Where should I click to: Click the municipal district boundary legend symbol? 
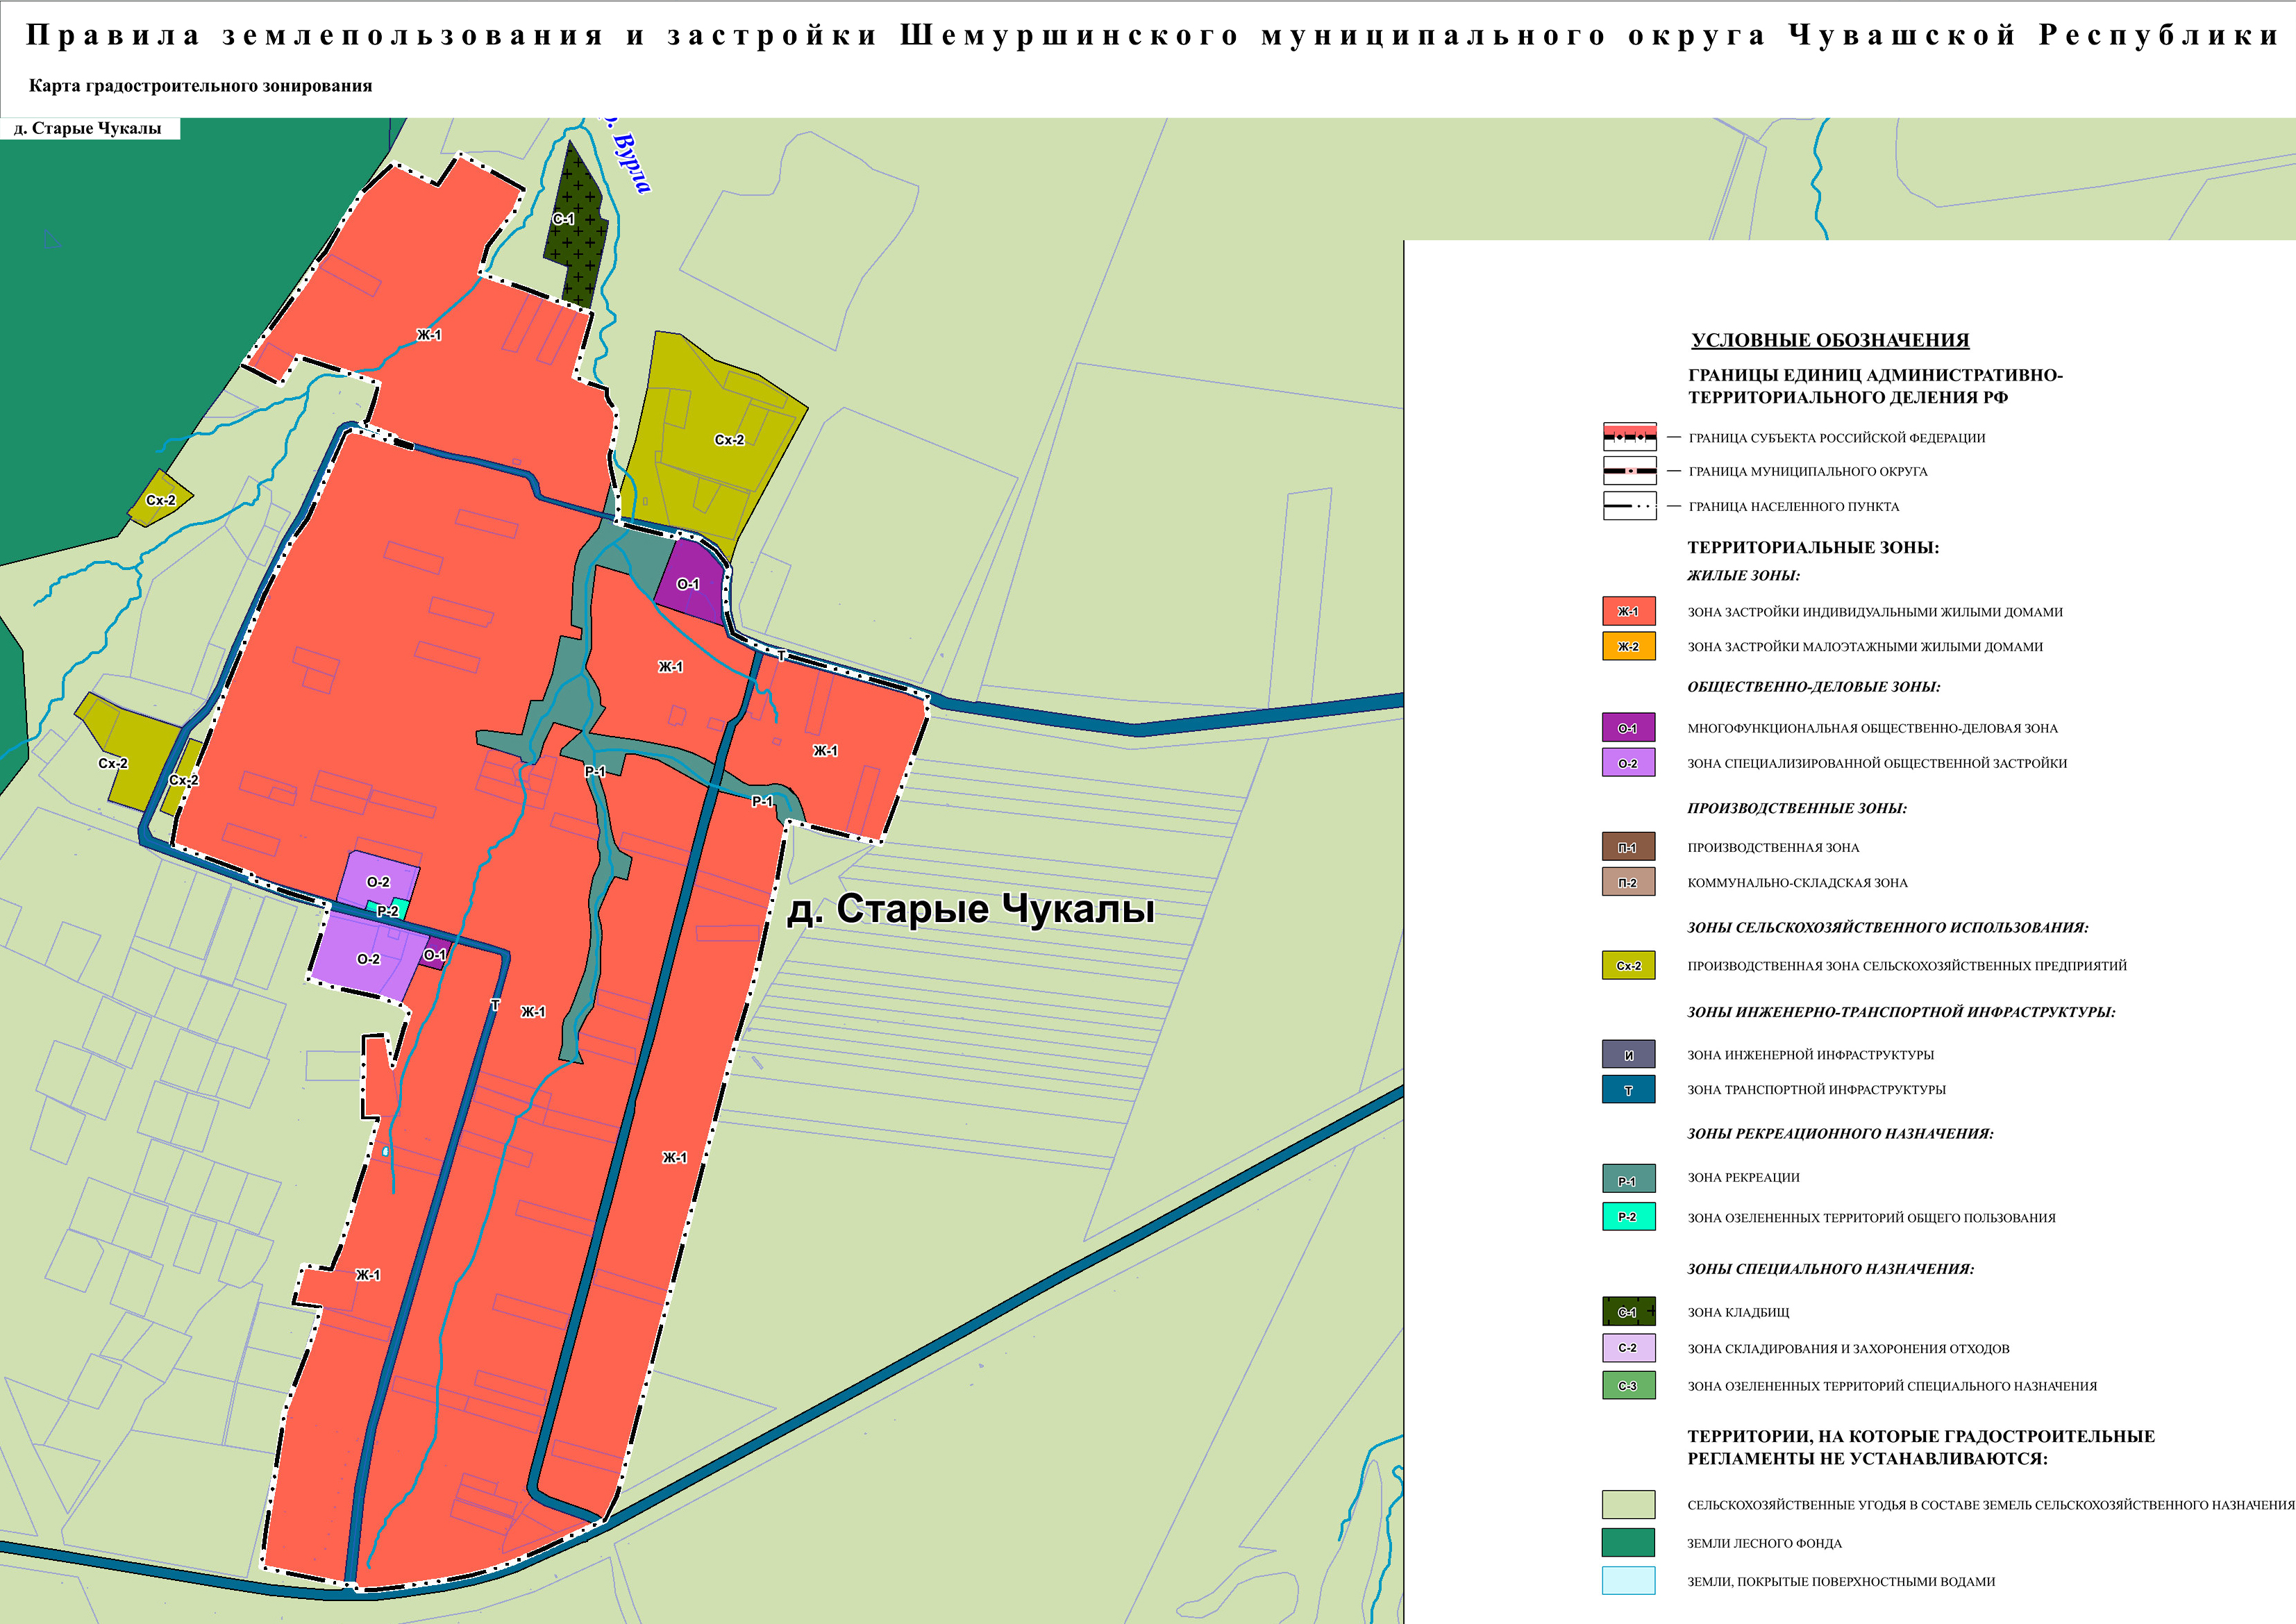[1629, 470]
